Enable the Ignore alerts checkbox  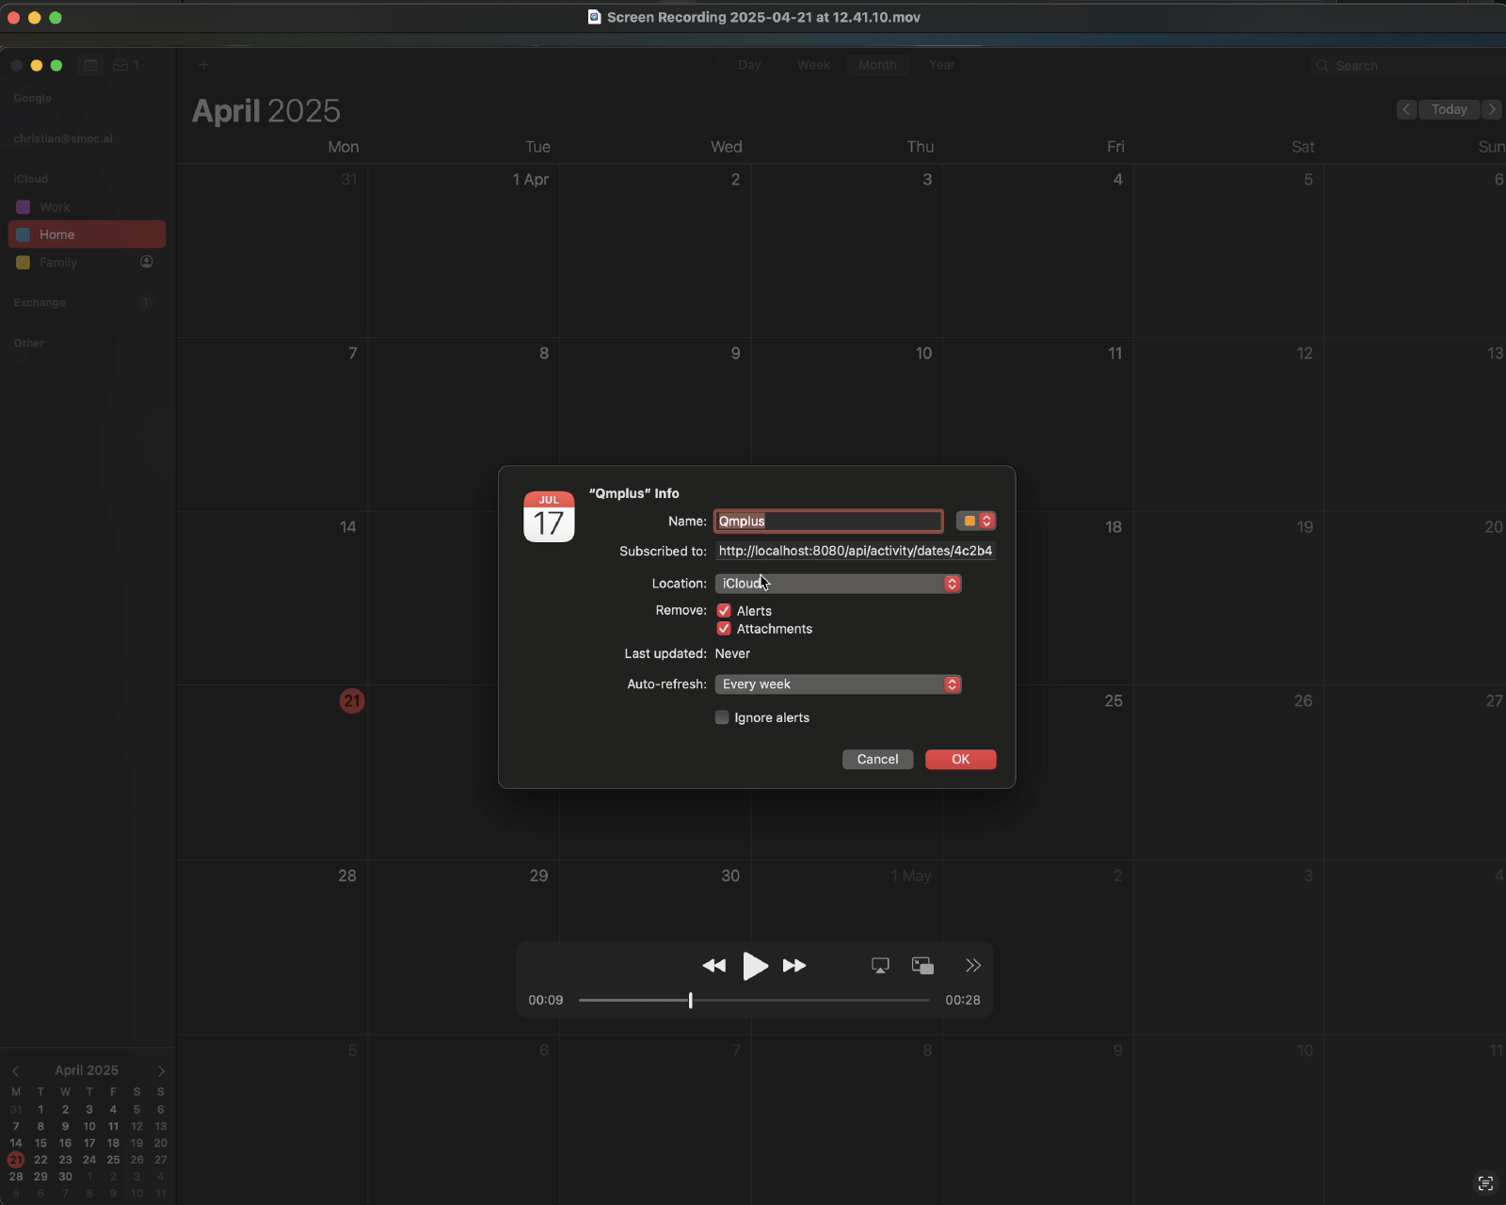tap(722, 717)
